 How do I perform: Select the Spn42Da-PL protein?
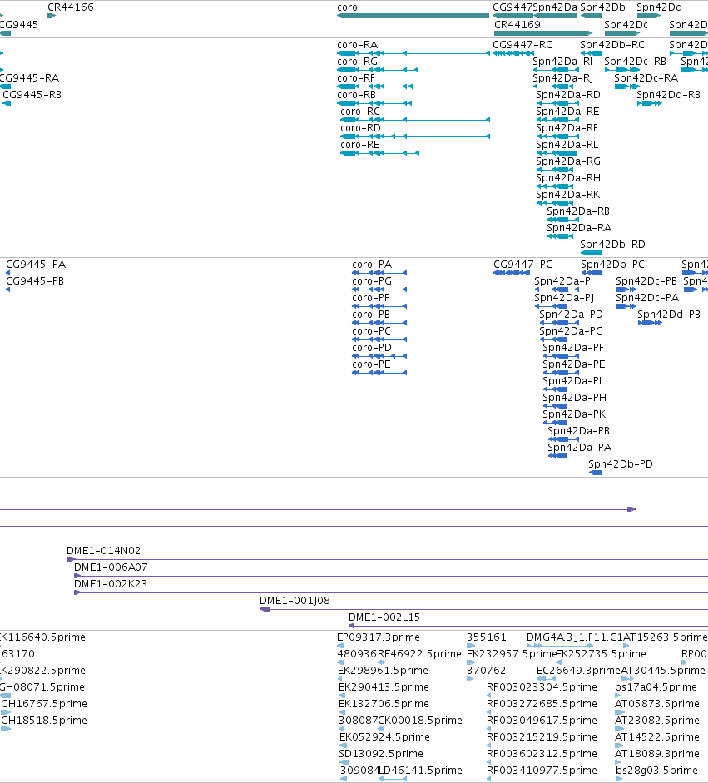coord(555,389)
